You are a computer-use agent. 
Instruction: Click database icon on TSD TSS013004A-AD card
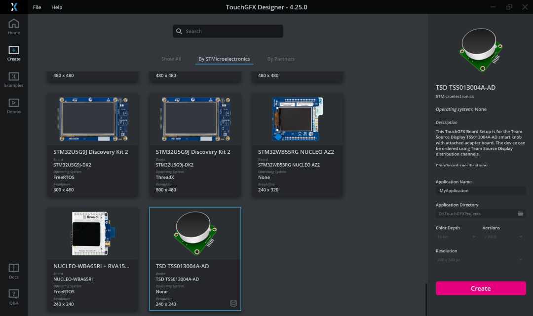233,303
